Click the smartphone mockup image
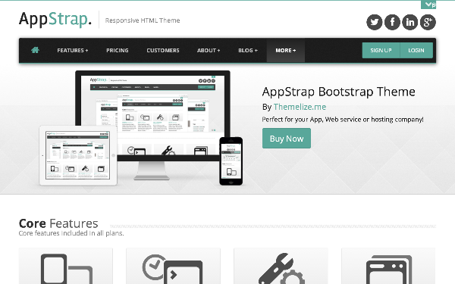455x284 pixels. tap(231, 161)
